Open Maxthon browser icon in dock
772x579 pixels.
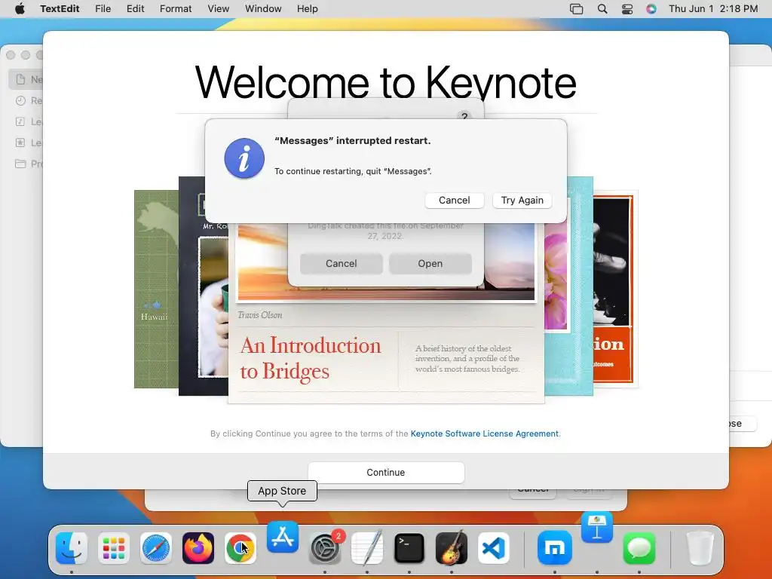(x=555, y=548)
